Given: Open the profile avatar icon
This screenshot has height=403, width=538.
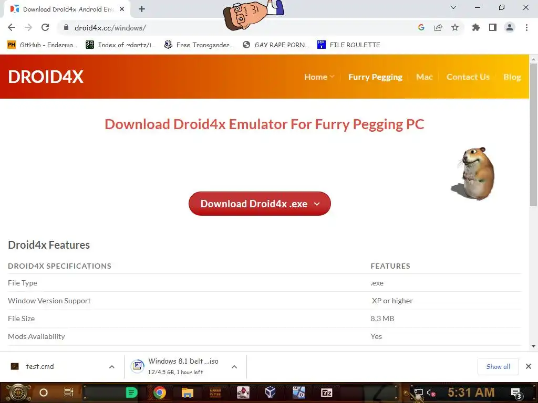Looking at the screenshot, I should point(510,27).
